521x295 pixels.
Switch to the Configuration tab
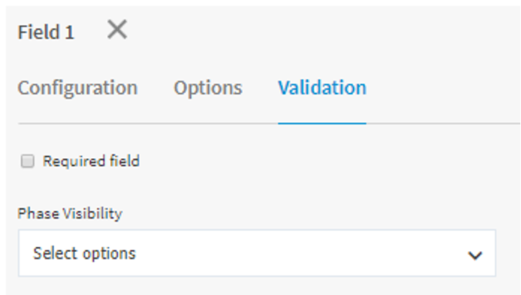pyautogui.click(x=78, y=88)
